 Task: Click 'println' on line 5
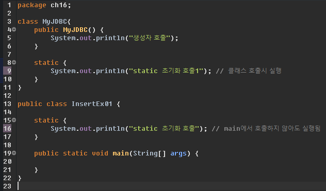(x=110, y=38)
